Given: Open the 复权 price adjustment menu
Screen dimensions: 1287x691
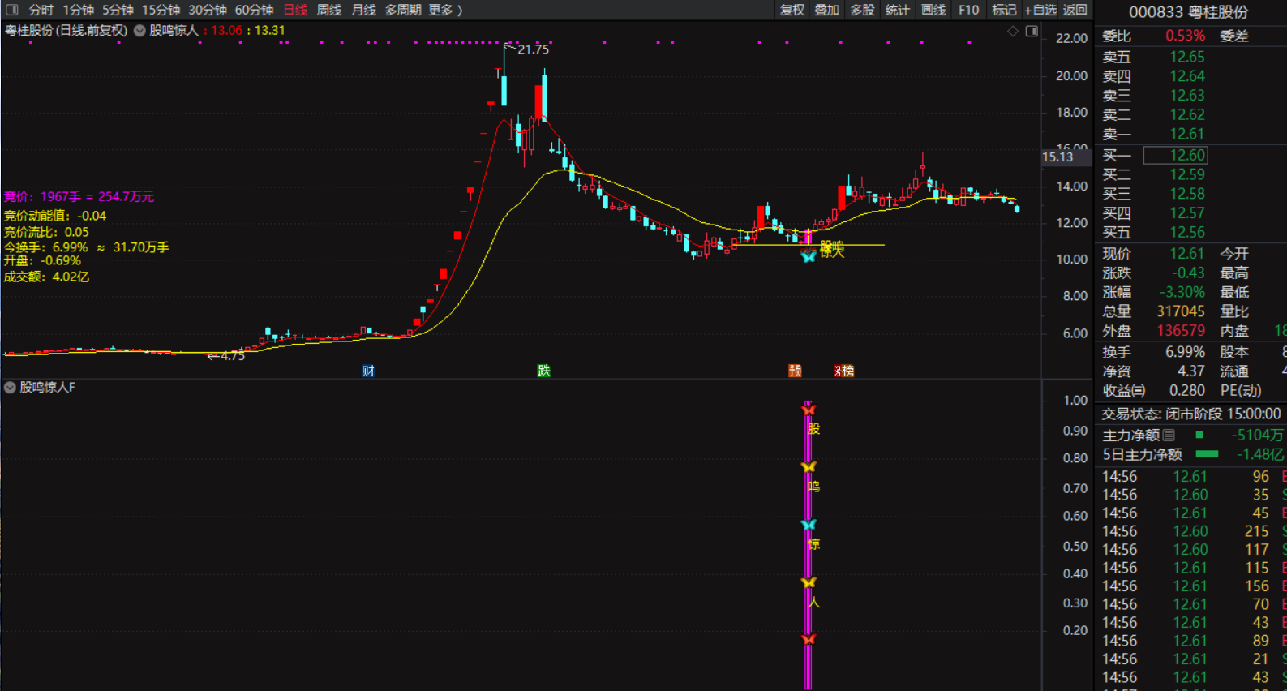Looking at the screenshot, I should (x=792, y=10).
